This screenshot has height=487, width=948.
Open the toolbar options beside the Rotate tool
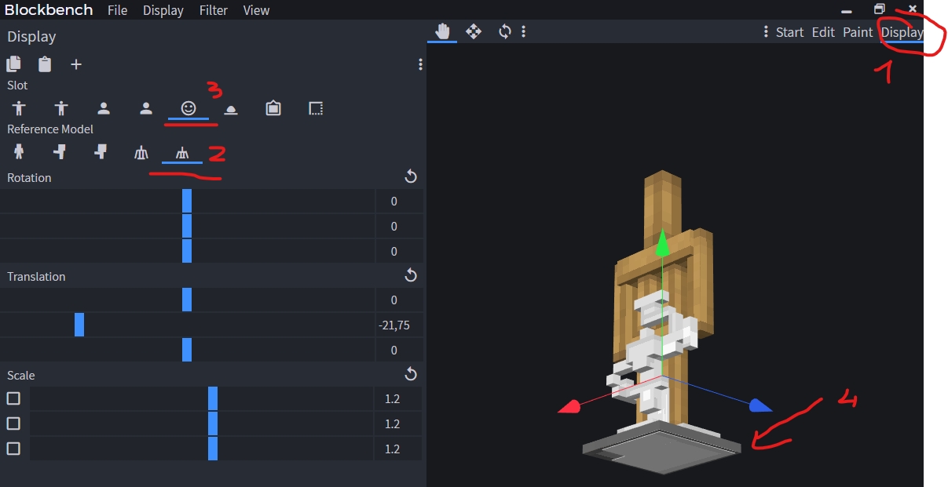pyautogui.click(x=524, y=31)
